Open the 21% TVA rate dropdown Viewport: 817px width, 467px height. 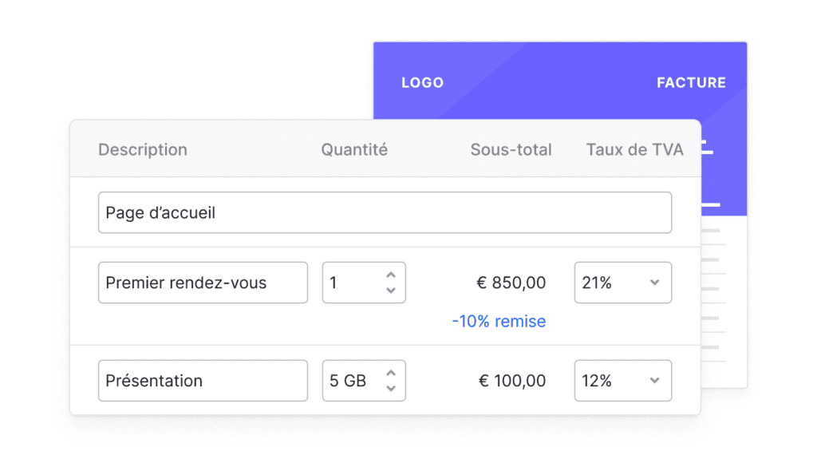pos(622,283)
